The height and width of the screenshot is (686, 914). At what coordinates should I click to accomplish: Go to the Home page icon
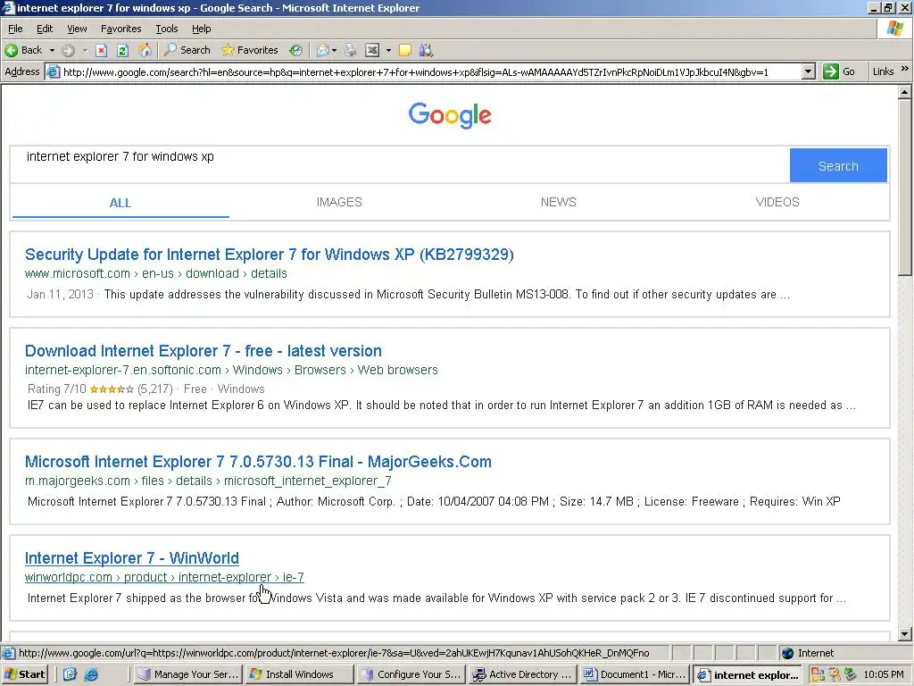(145, 50)
